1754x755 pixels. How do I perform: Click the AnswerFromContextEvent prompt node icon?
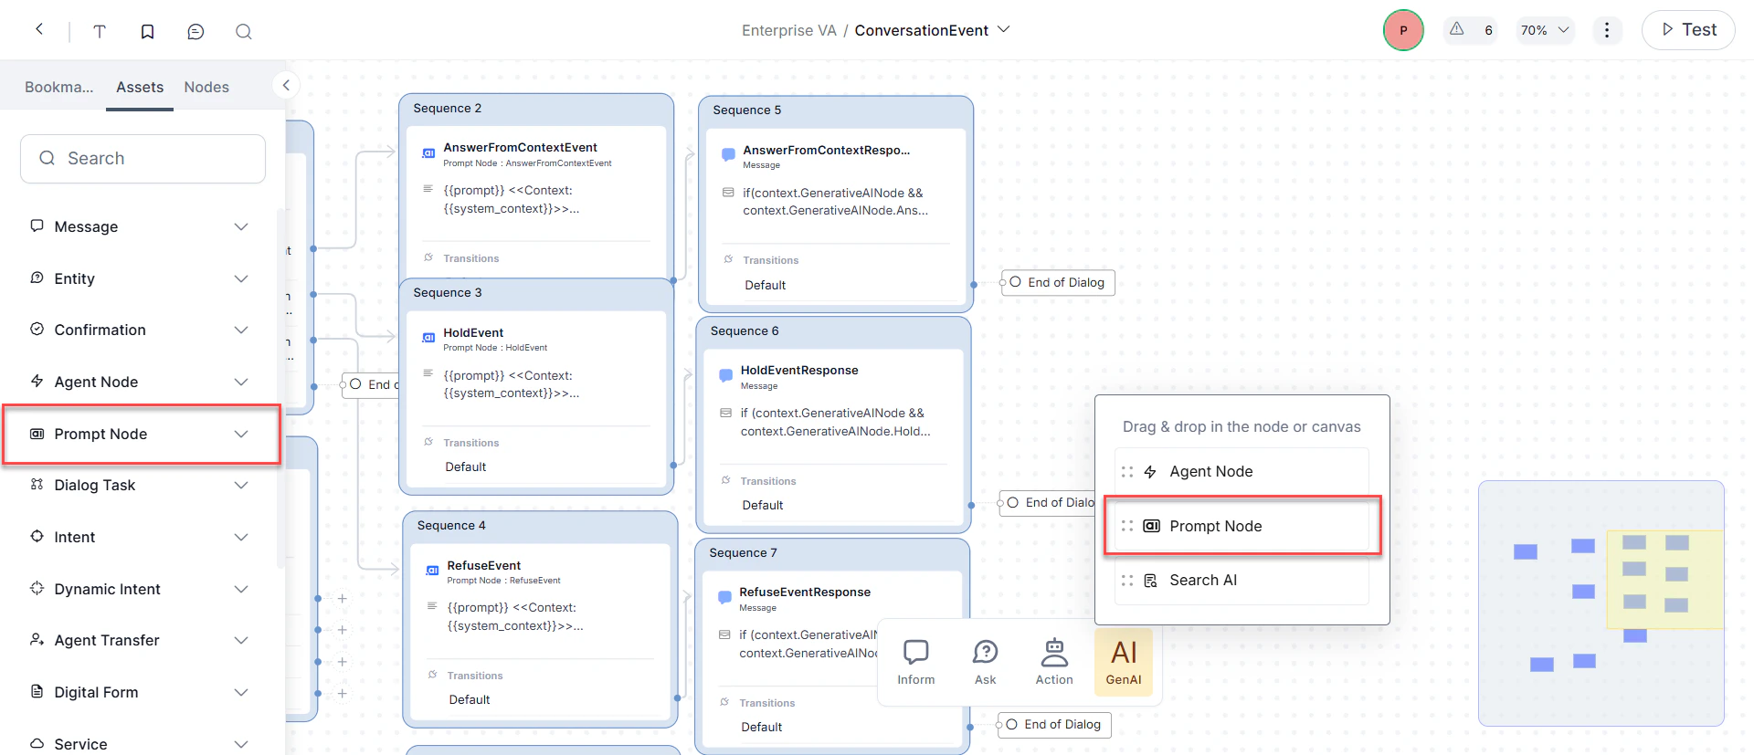[x=428, y=153]
